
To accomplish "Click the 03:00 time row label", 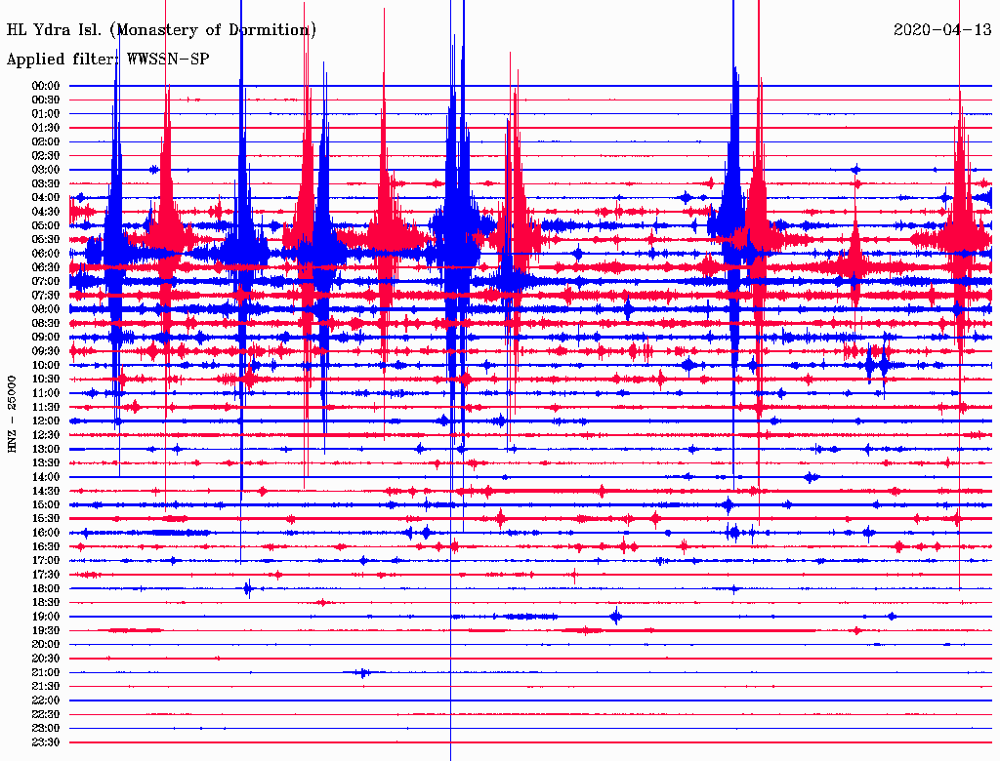I will click(46, 170).
